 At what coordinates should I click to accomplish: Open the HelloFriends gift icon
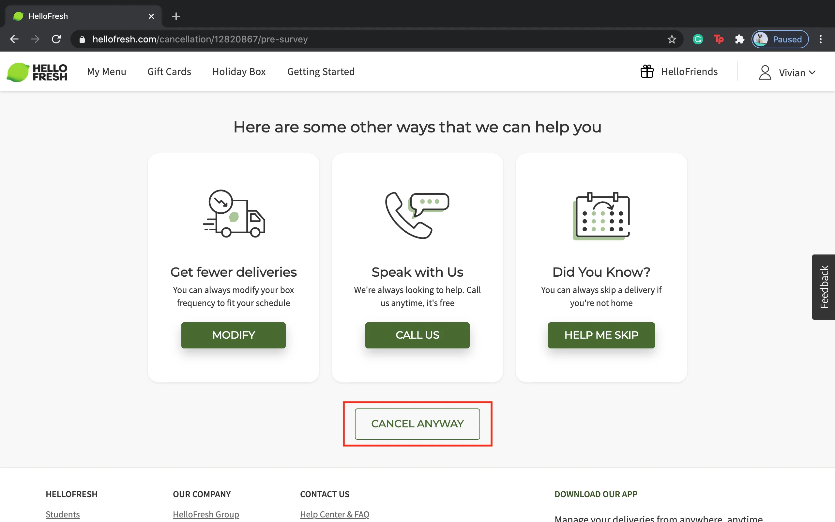pyautogui.click(x=647, y=71)
